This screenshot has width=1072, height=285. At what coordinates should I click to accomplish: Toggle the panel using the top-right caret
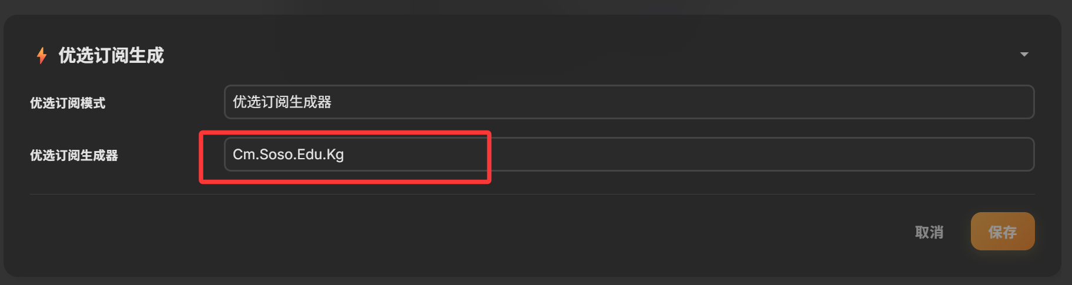1024,55
